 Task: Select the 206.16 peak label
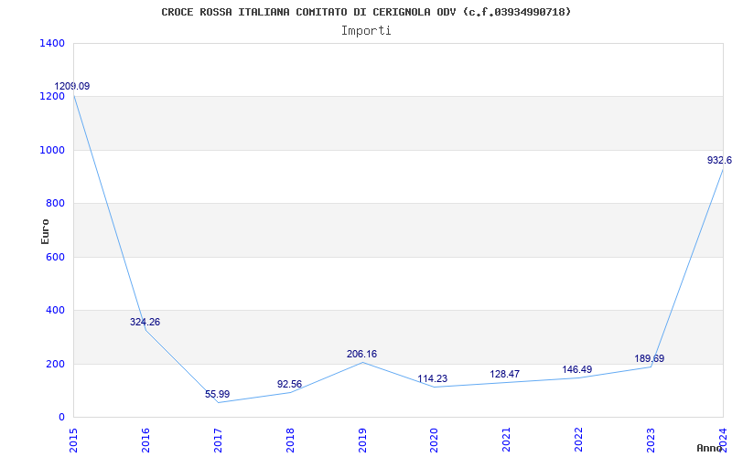click(361, 354)
